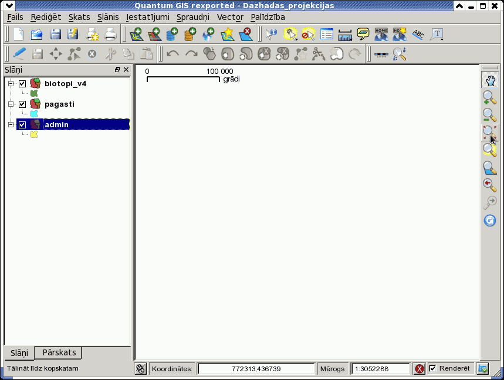Screen dimensions: 504x380
Task: Stop rendering with the red X button
Action: pyautogui.click(x=420, y=368)
